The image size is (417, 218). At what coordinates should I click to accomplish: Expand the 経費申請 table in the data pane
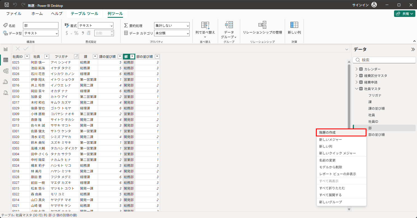click(x=356, y=82)
